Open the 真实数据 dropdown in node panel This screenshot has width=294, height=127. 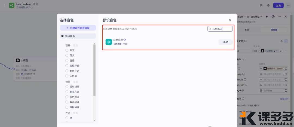click(x=256, y=17)
